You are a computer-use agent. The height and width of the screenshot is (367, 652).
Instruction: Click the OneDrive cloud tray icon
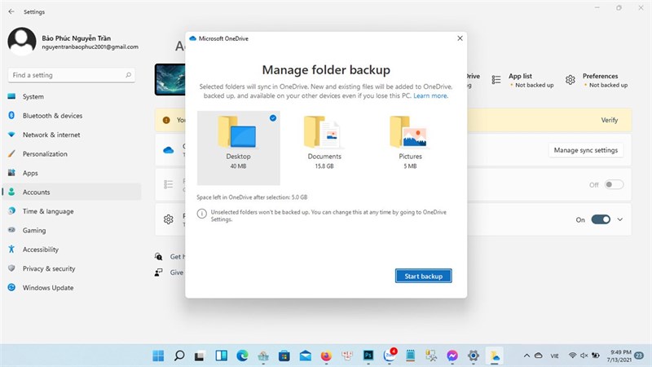click(x=539, y=356)
